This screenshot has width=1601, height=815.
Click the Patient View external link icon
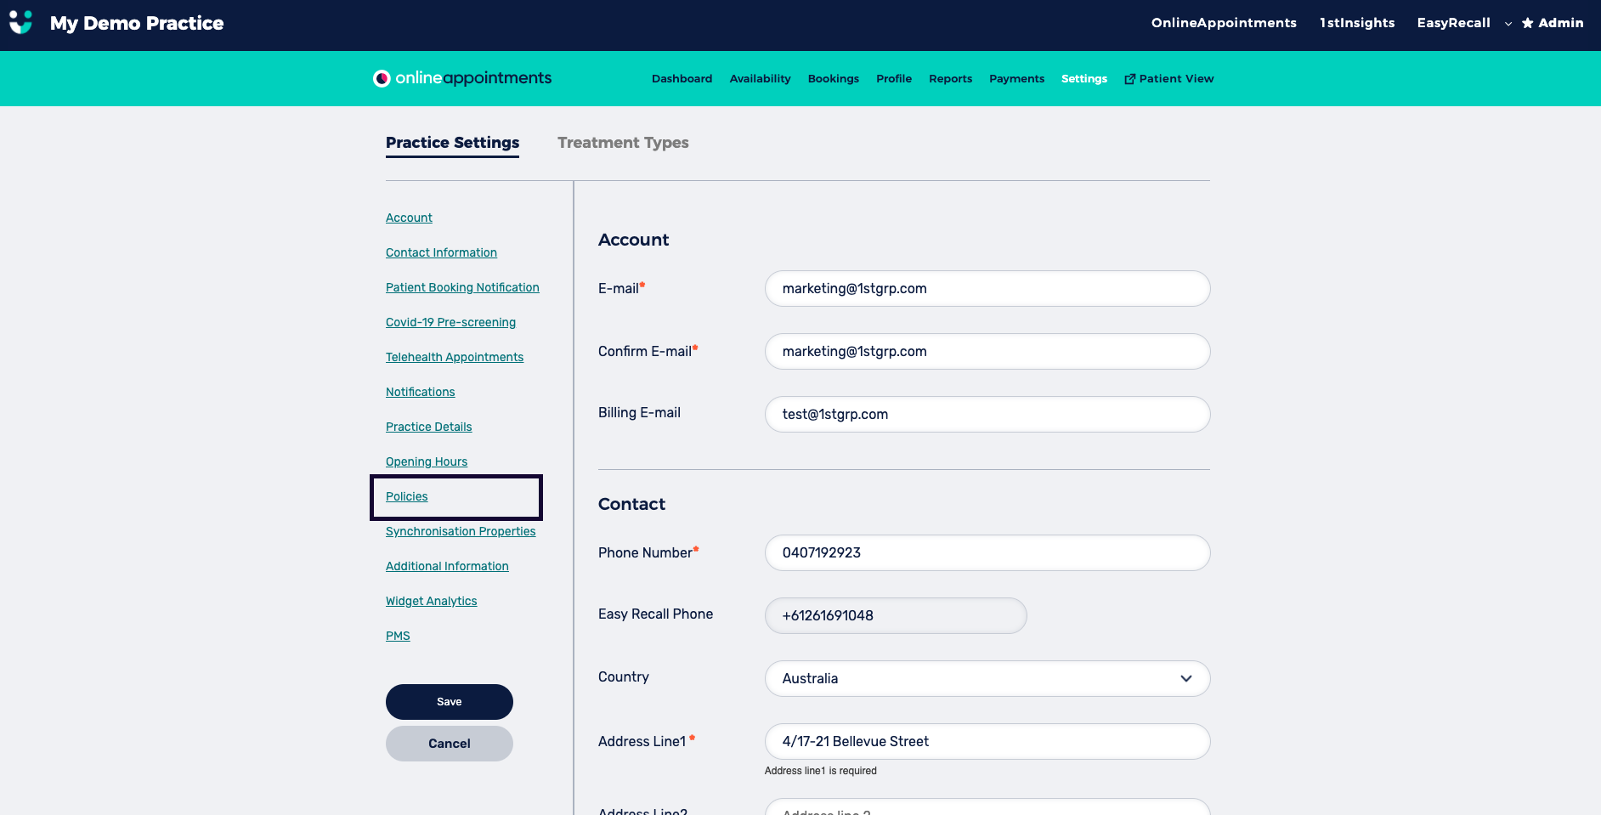point(1129,79)
